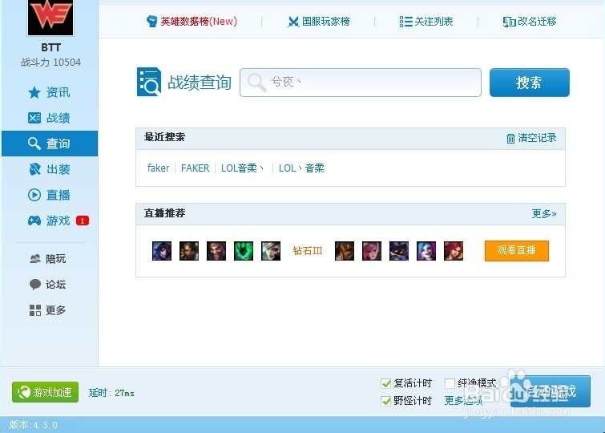605x433 pixels.
Task: Open the 战绩 match record section
Action: [50, 118]
